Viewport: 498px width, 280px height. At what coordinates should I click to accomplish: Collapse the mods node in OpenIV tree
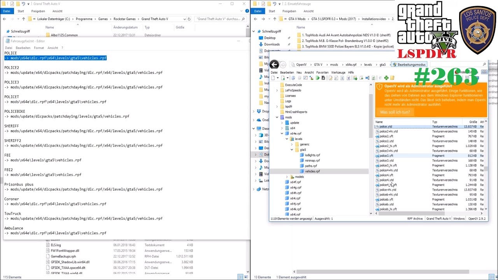point(277,117)
